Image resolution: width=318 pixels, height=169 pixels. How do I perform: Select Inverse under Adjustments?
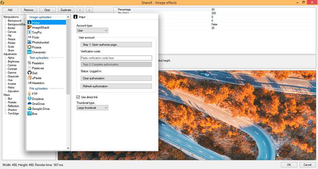[12, 84]
